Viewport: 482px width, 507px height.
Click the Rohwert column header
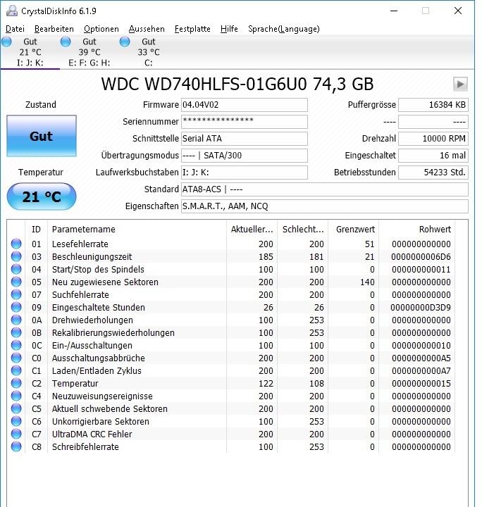pyautogui.click(x=417, y=230)
